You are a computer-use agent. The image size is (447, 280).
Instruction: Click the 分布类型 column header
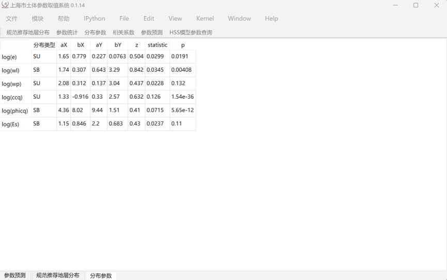coord(44,45)
